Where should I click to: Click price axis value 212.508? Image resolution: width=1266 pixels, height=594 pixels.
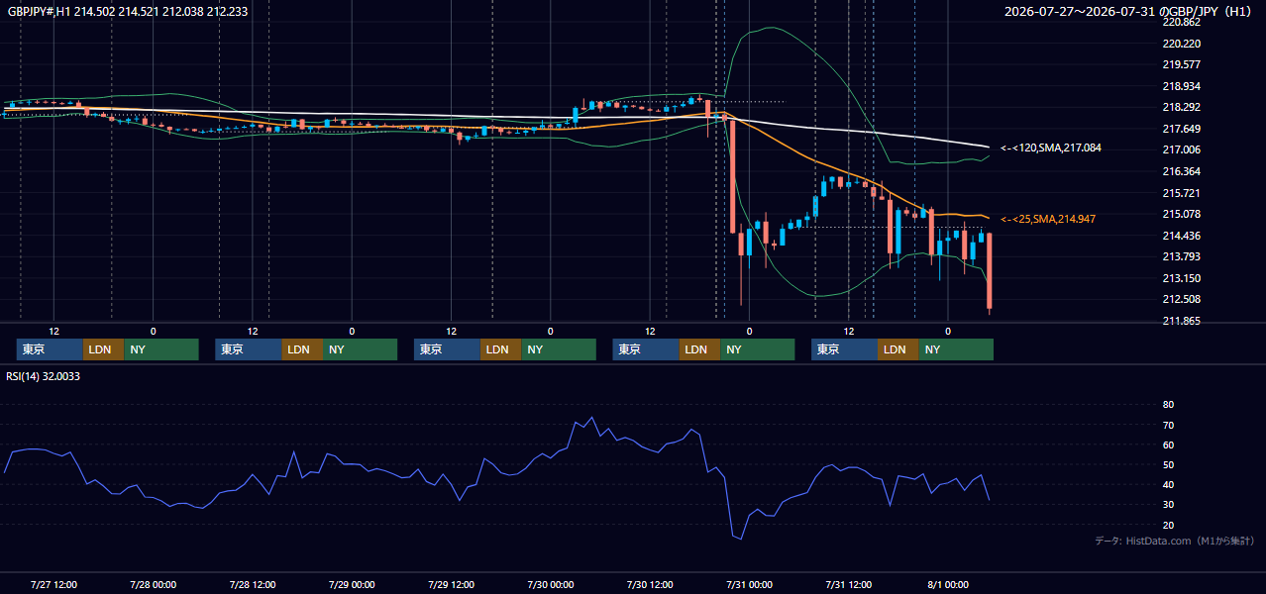1181,299
